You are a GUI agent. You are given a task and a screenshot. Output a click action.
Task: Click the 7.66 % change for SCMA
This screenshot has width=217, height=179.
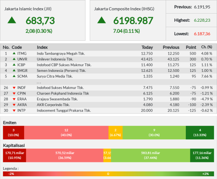pos(206,76)
